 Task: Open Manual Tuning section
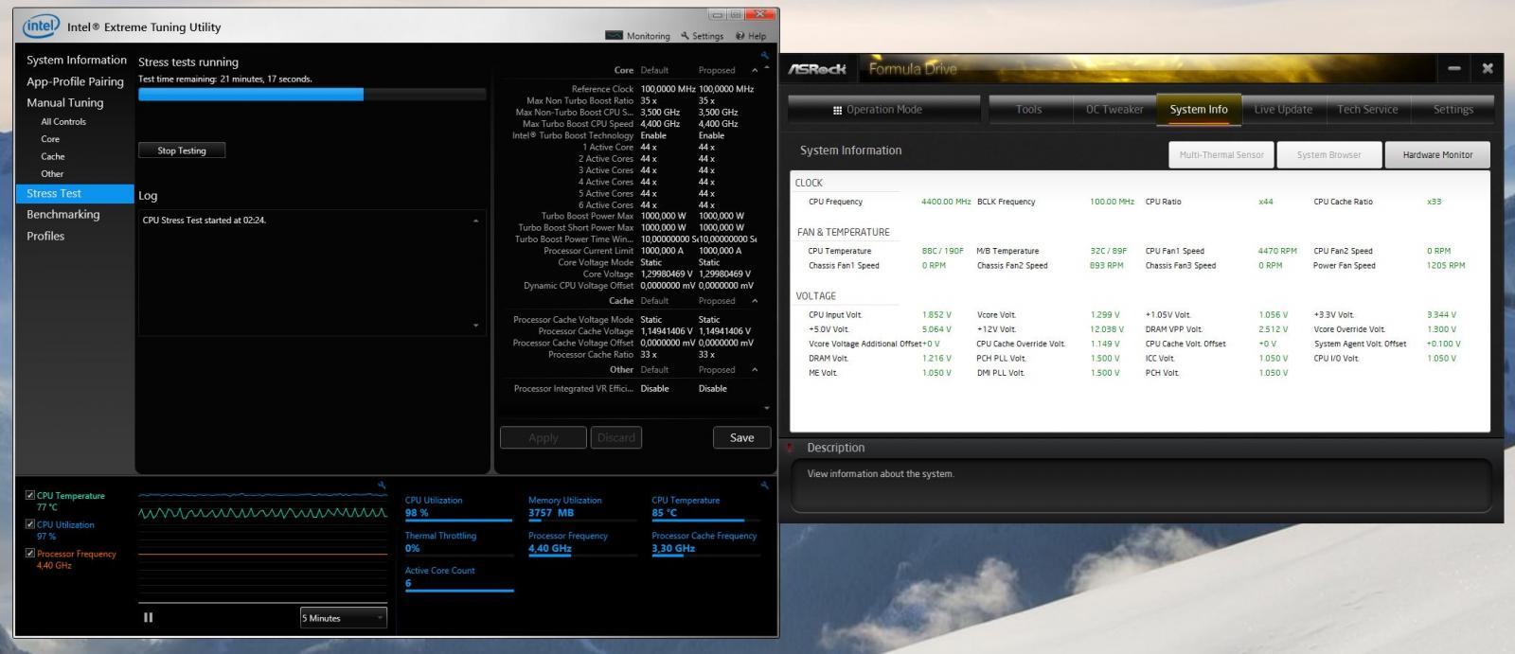click(x=65, y=102)
